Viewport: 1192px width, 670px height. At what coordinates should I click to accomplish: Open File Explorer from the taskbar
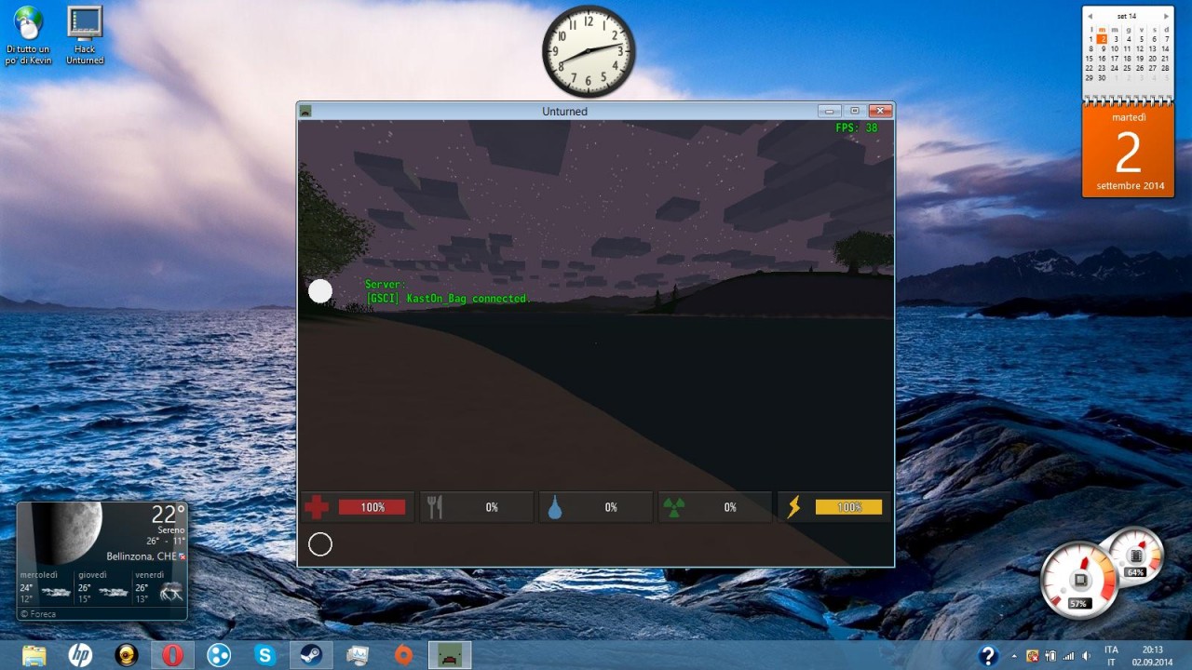tap(34, 655)
